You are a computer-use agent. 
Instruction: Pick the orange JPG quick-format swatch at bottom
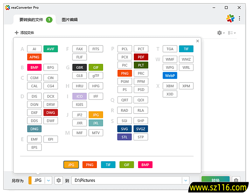(71, 165)
